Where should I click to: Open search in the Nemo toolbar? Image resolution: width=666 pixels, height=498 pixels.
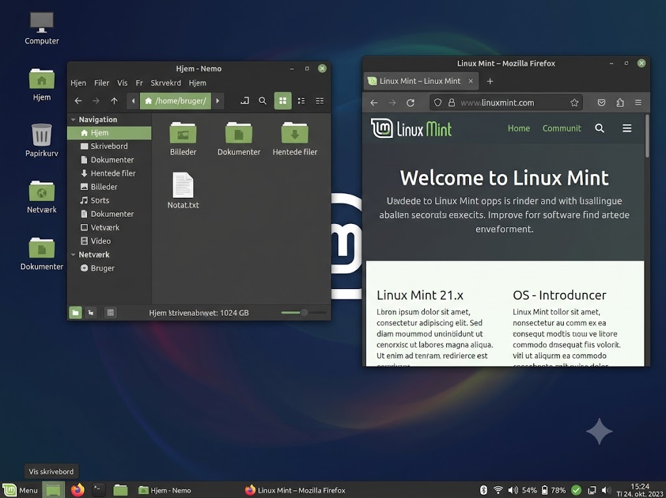(x=263, y=101)
